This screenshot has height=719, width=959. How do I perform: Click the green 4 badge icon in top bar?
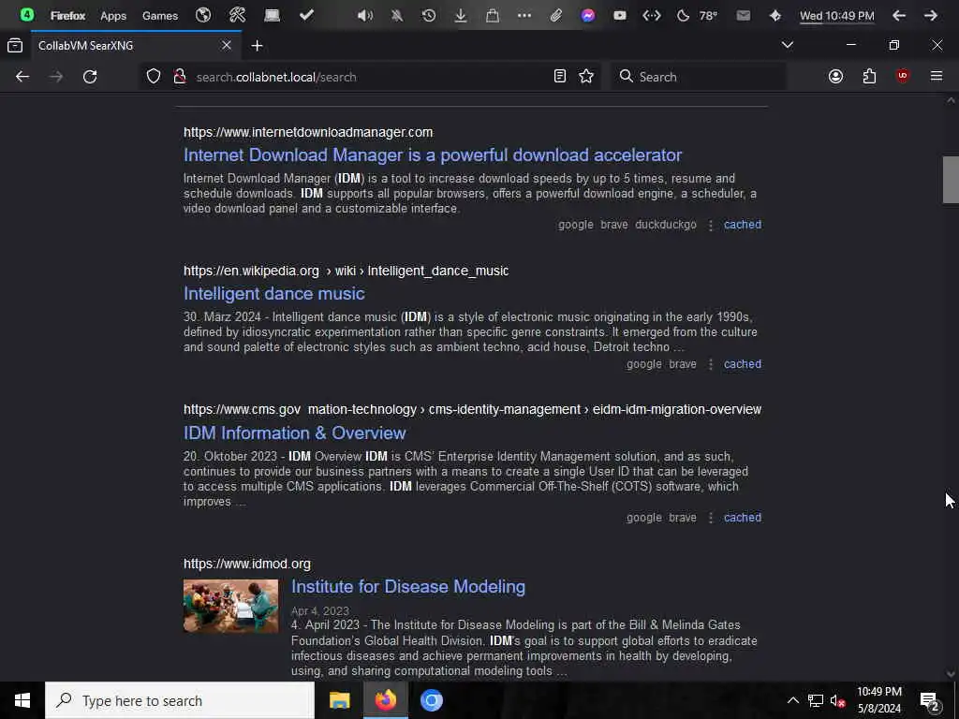click(27, 15)
